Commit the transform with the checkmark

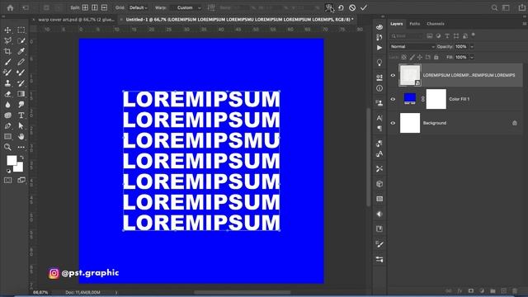tap(364, 7)
